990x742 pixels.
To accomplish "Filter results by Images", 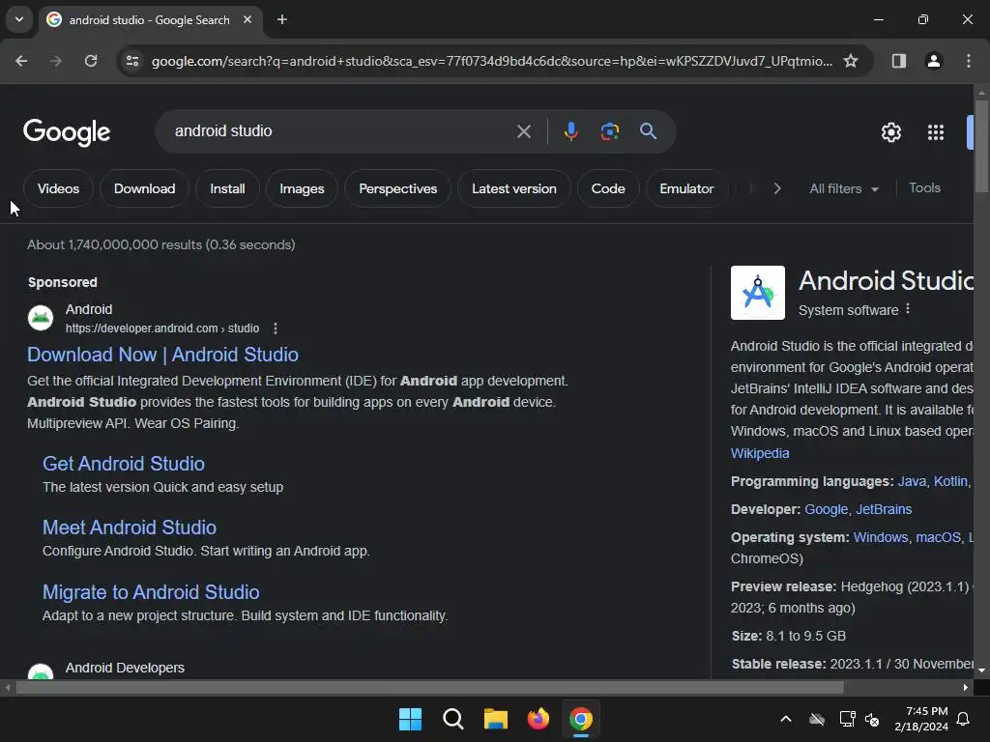I will 302,188.
